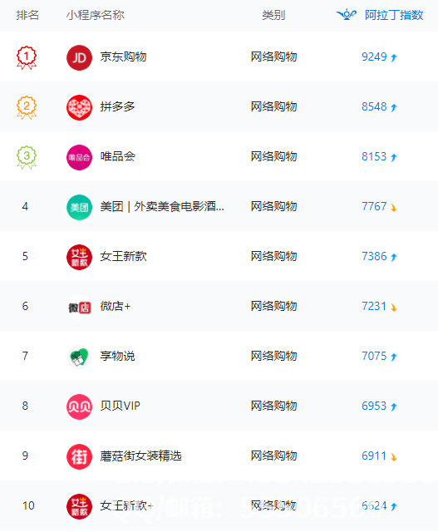
Task: Open the 蘑菇街女装精选 name link
Action: tap(140, 456)
